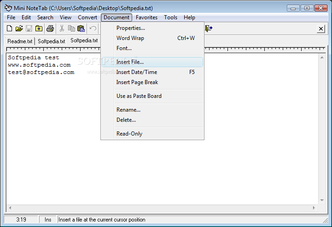Switch to the Readme.txt tab
Viewport: 332px width, 227px height.
click(x=20, y=41)
